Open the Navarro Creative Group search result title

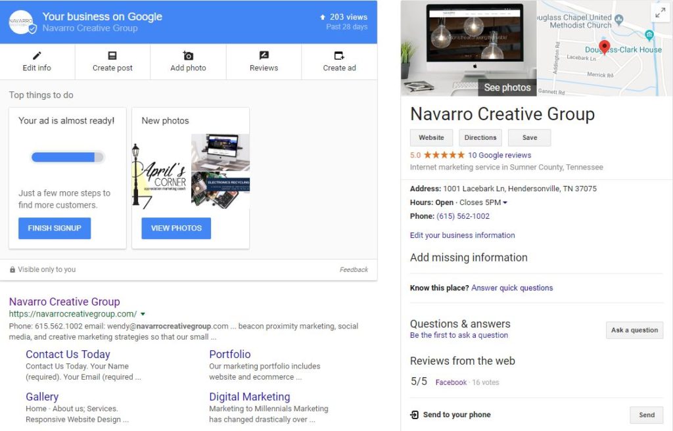click(64, 302)
